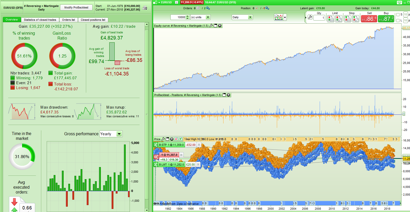Open Closed positions list tab
Image resolution: width=410 pixels, height=212 pixels.
pos(93,20)
